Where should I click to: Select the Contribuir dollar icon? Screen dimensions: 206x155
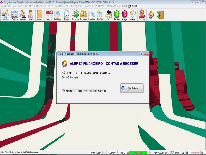75,15
